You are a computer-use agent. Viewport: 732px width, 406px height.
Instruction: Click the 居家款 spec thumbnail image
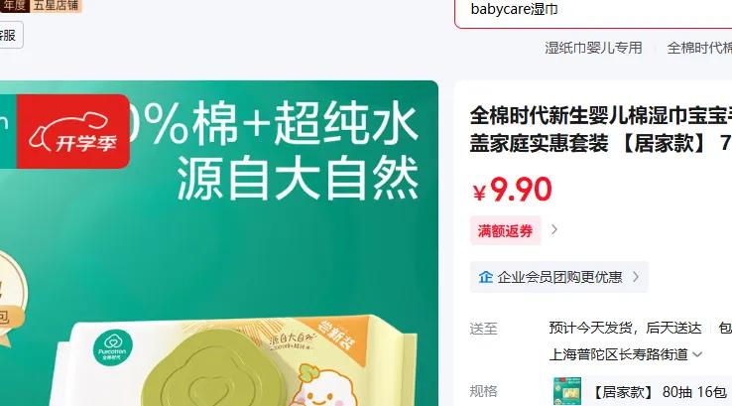coord(566,391)
